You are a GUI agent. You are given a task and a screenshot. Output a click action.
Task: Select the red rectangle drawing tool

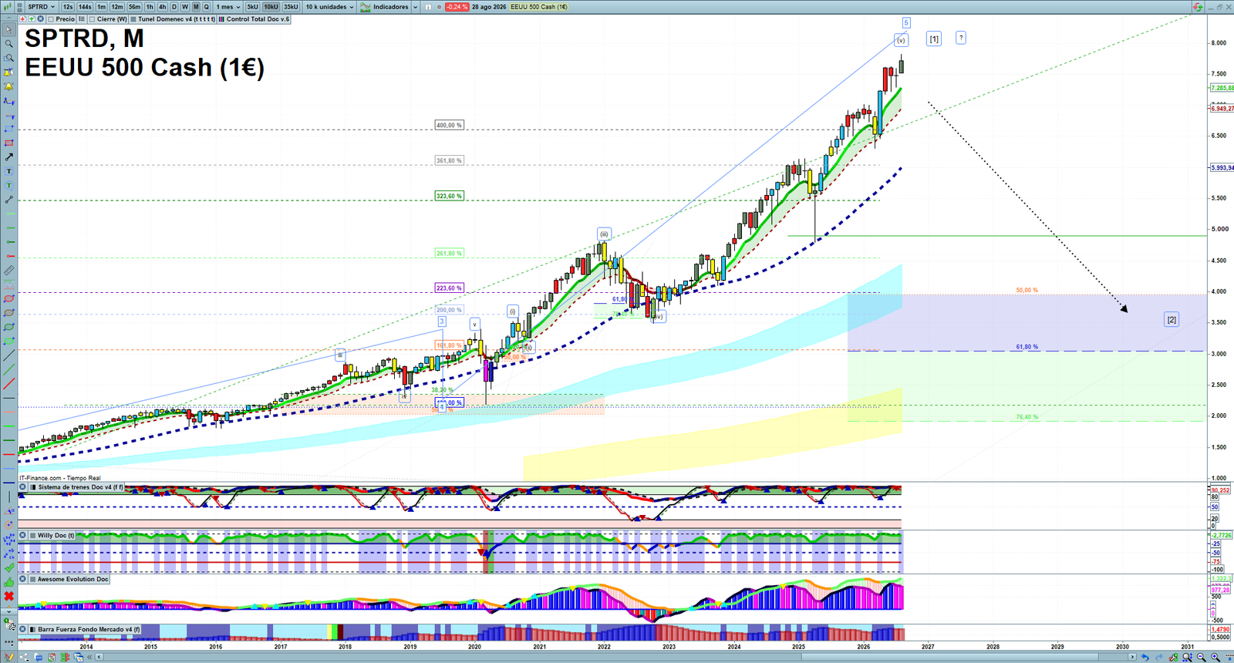[9, 143]
